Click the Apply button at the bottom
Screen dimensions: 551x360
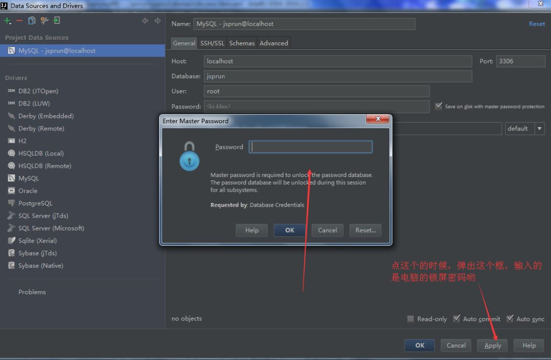493,346
